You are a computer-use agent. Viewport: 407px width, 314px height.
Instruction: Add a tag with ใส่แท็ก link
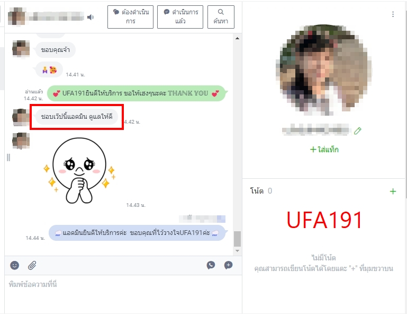click(324, 150)
